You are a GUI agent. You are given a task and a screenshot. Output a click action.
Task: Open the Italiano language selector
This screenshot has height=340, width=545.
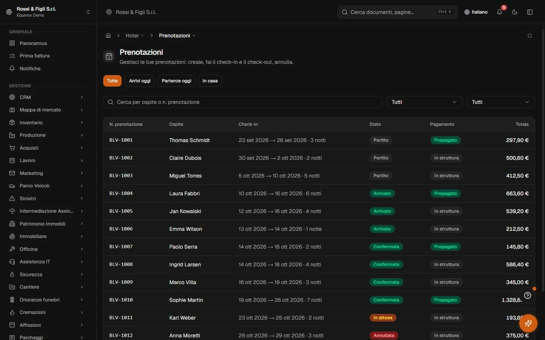(476, 12)
